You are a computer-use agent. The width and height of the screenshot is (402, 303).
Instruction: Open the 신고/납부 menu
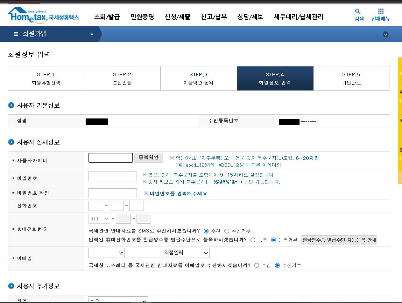coord(214,17)
